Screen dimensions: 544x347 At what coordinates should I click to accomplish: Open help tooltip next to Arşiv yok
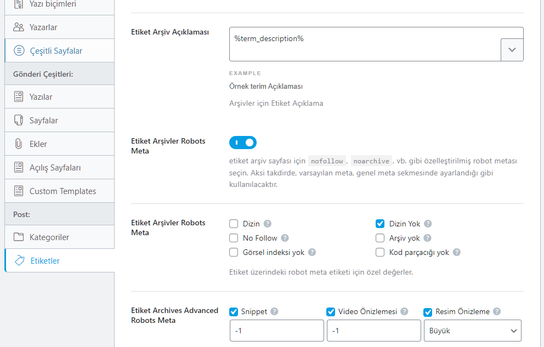(x=427, y=238)
